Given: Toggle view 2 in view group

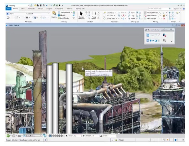Looking at the screenshot, I should 50,136.
